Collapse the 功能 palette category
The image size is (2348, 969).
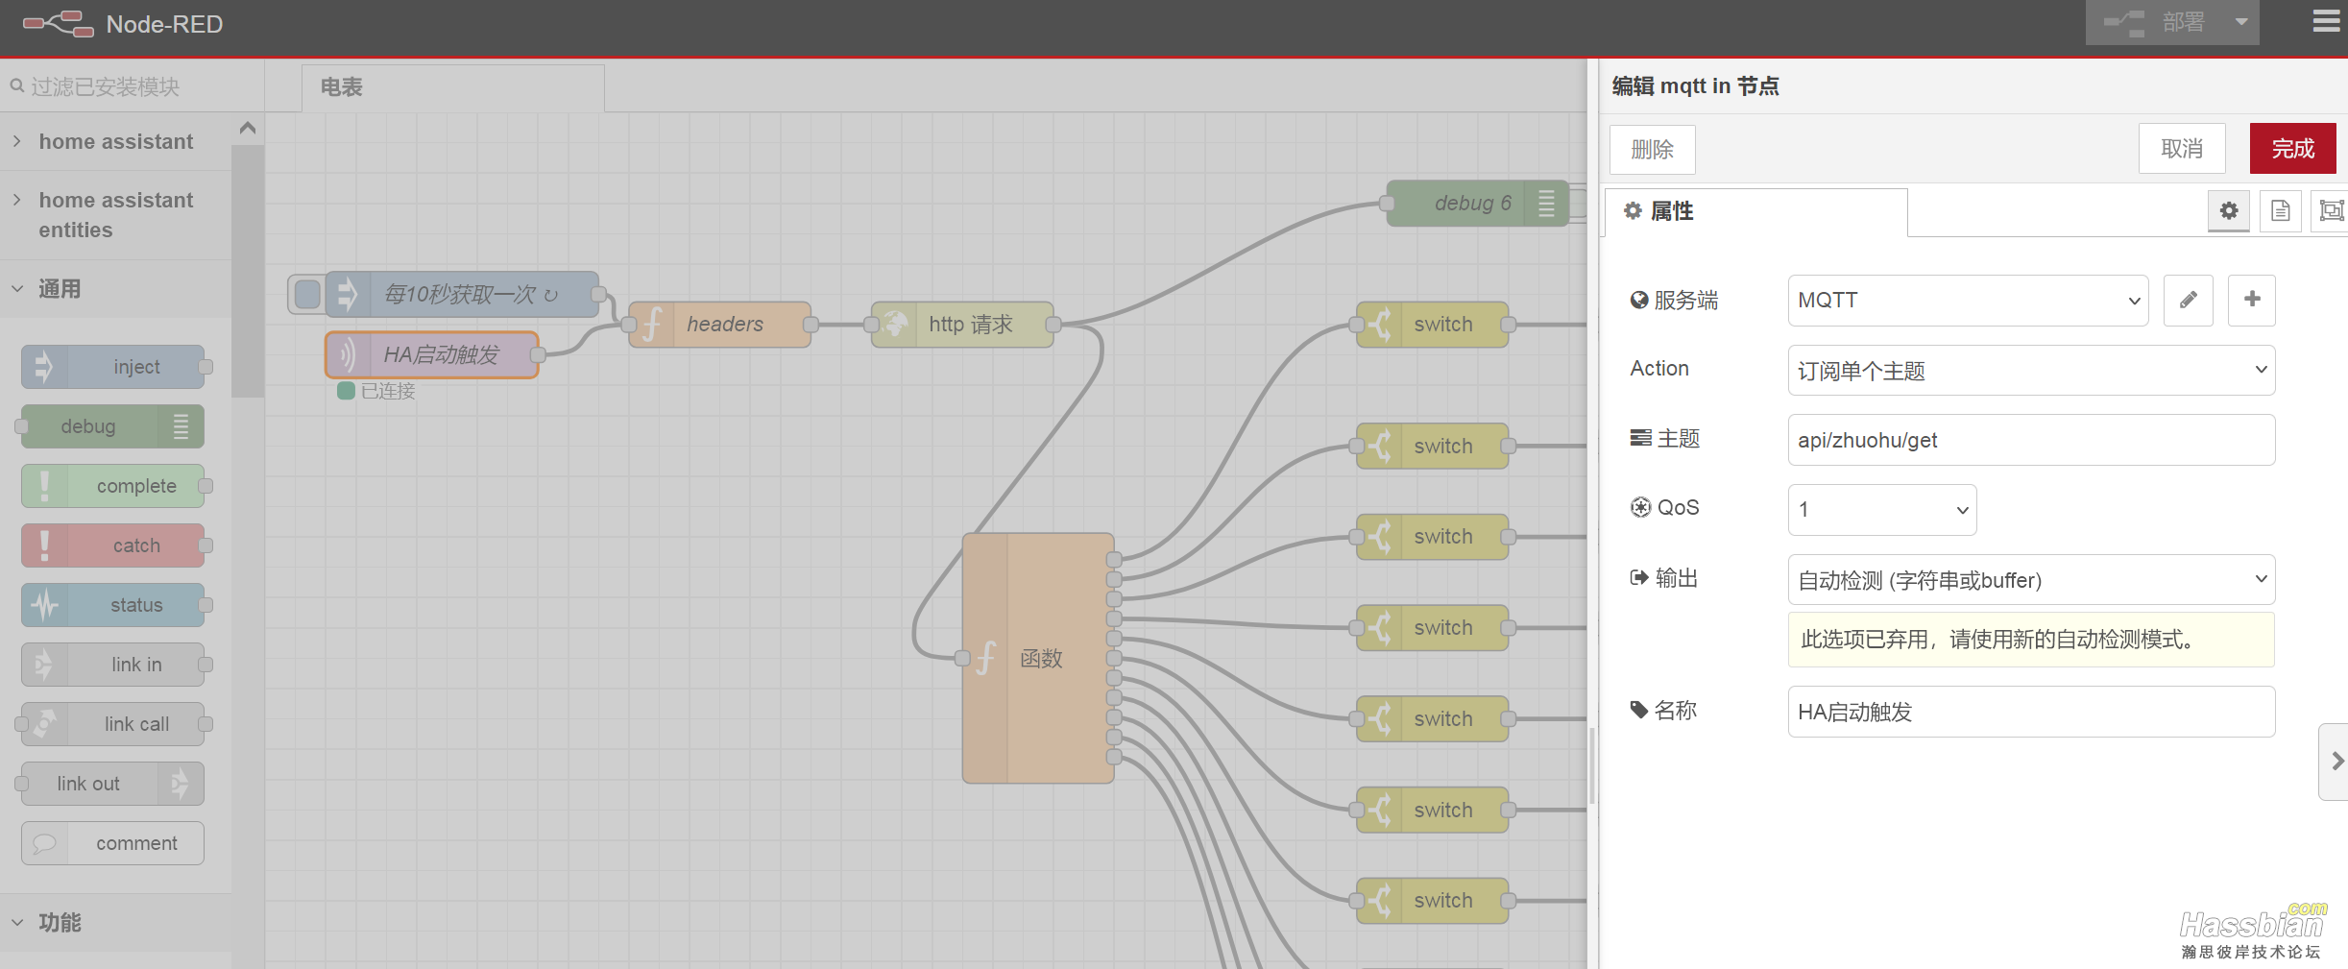[x=115, y=923]
